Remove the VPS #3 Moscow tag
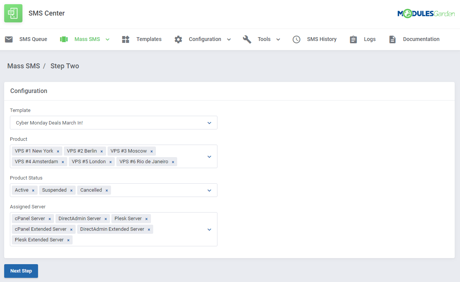 coord(152,151)
